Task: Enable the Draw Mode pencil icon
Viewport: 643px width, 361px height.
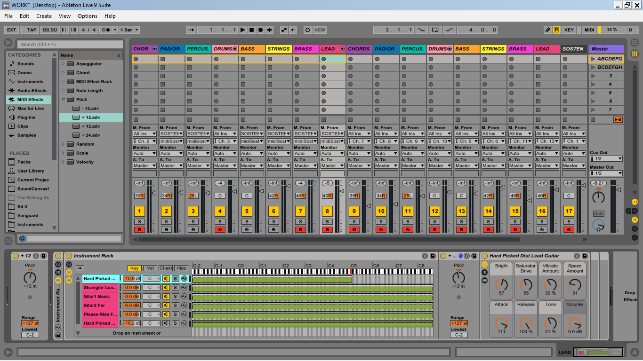Action: tap(547, 30)
